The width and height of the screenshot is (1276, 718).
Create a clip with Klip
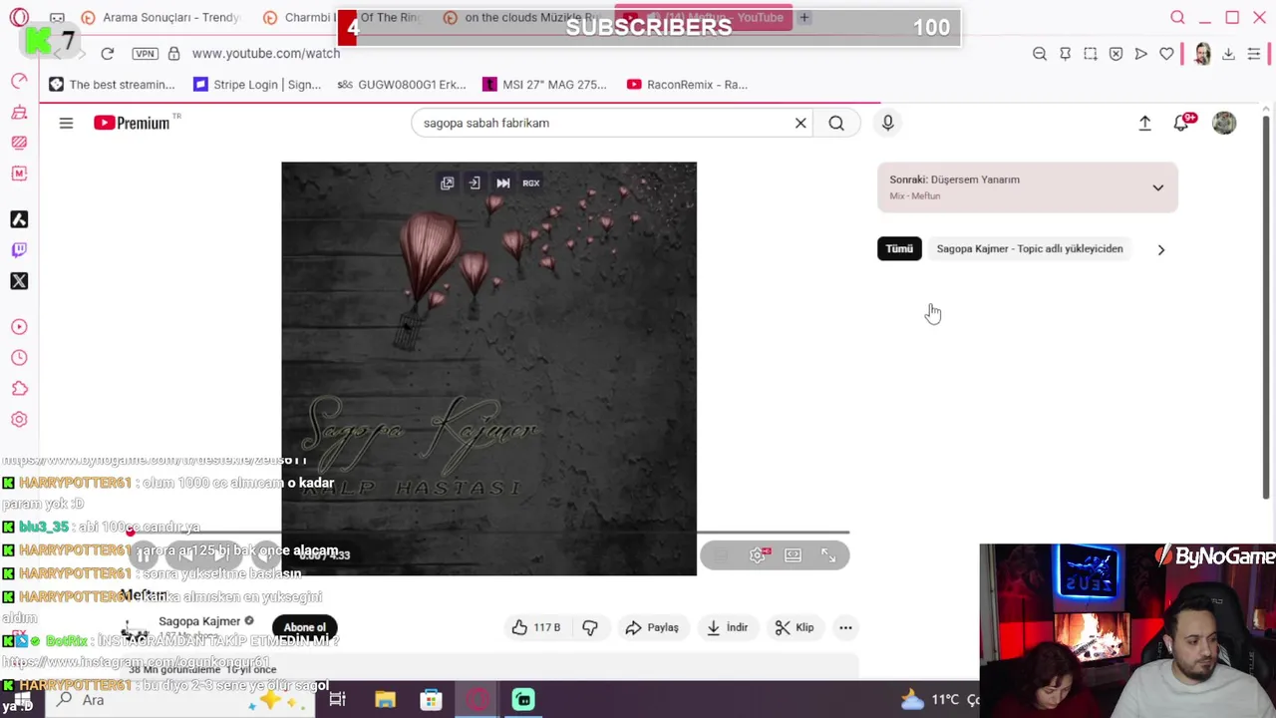point(796,628)
